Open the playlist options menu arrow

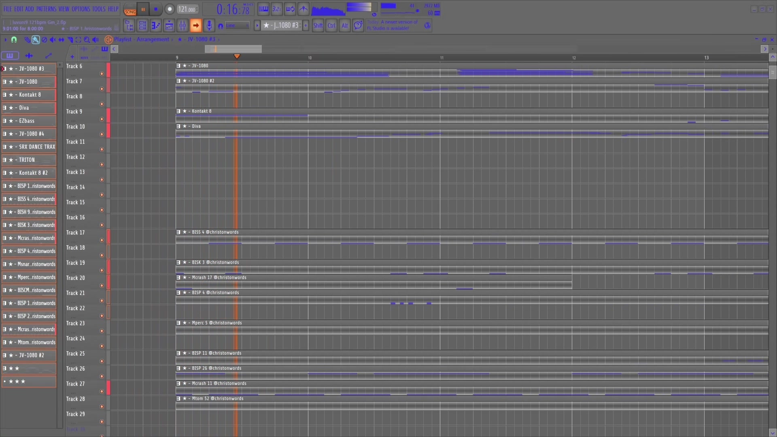[x=5, y=40]
